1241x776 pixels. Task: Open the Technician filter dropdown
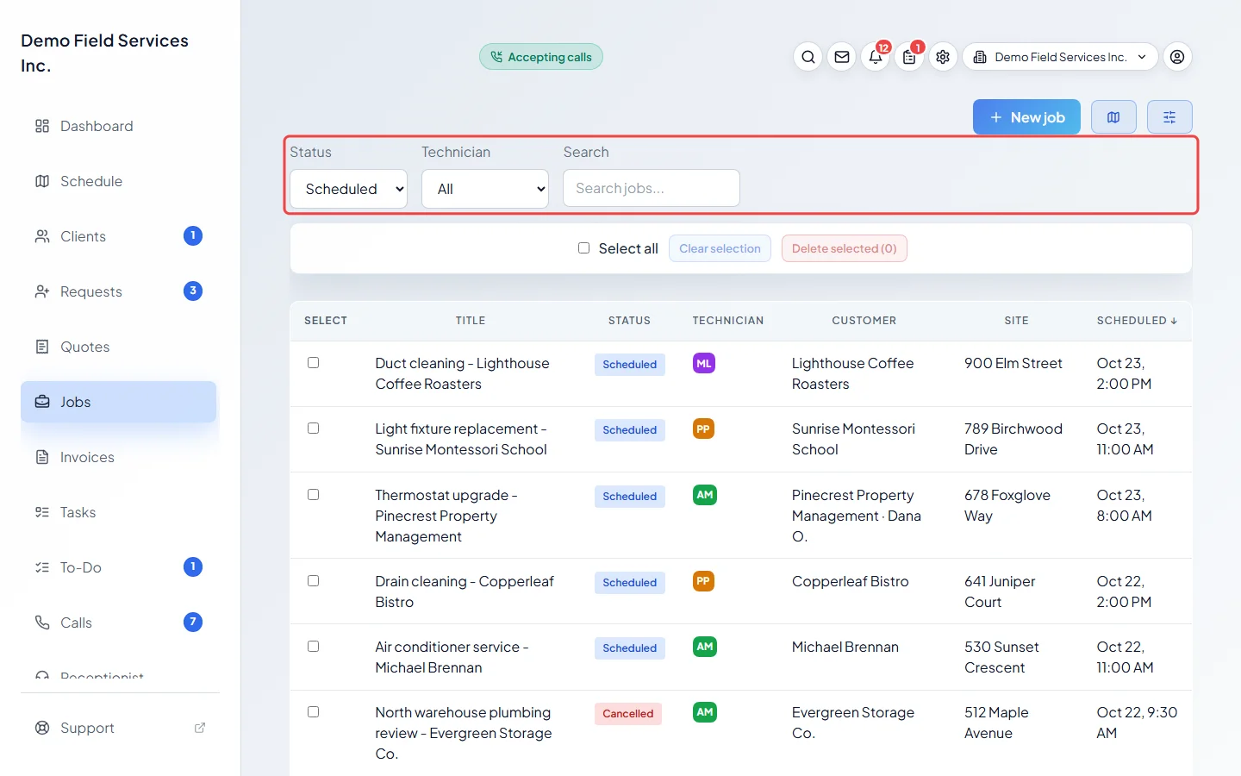coord(485,189)
